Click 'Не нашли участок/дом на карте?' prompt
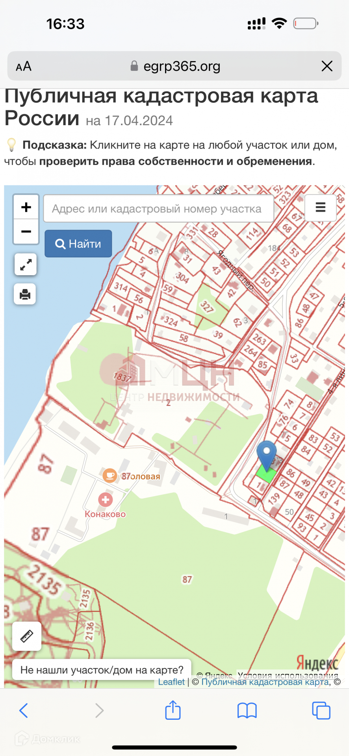 (102, 670)
